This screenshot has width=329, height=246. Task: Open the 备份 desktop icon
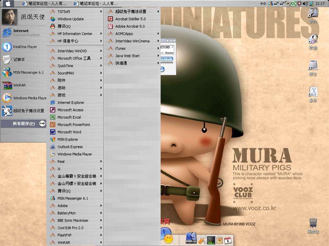(x=313, y=94)
